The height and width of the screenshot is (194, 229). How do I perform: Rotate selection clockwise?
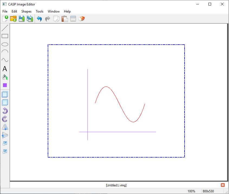click(x=5, y=119)
